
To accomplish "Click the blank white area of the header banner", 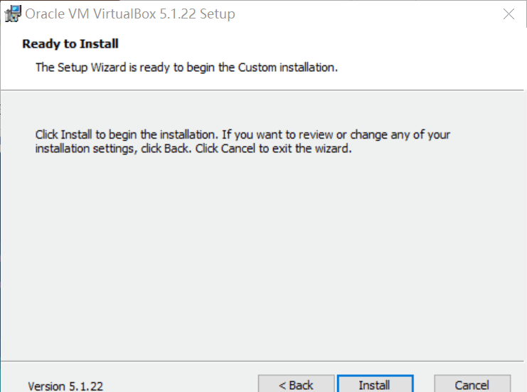I will click(x=427, y=53).
